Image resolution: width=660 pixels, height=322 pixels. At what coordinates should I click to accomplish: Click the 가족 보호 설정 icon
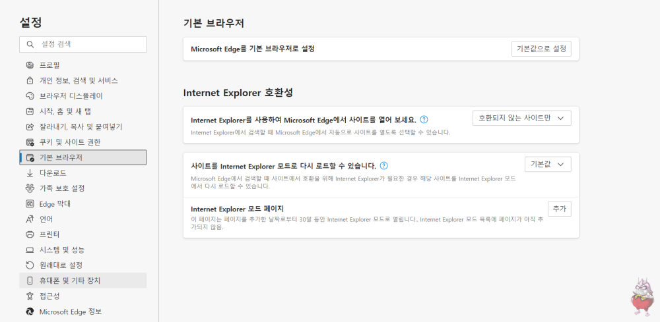[30, 188]
